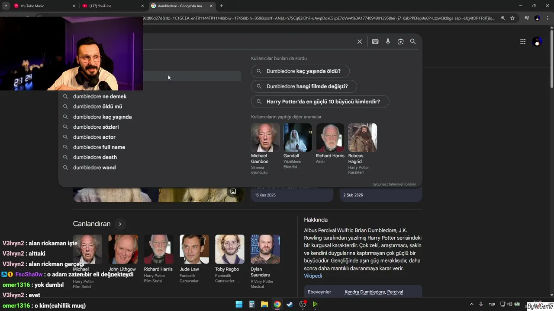
Task: Click the TUR keyboard language indicator
Action: [x=492, y=304]
